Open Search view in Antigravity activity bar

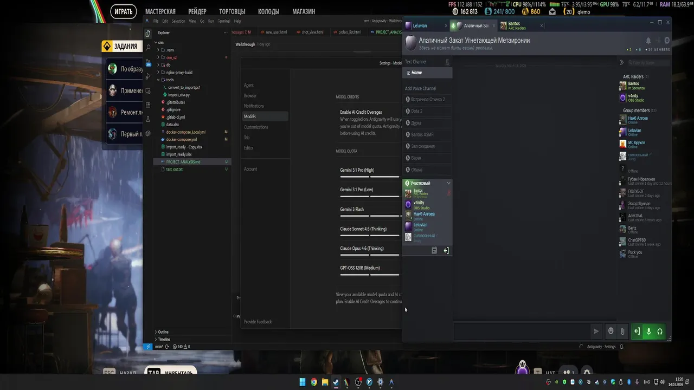point(148,48)
